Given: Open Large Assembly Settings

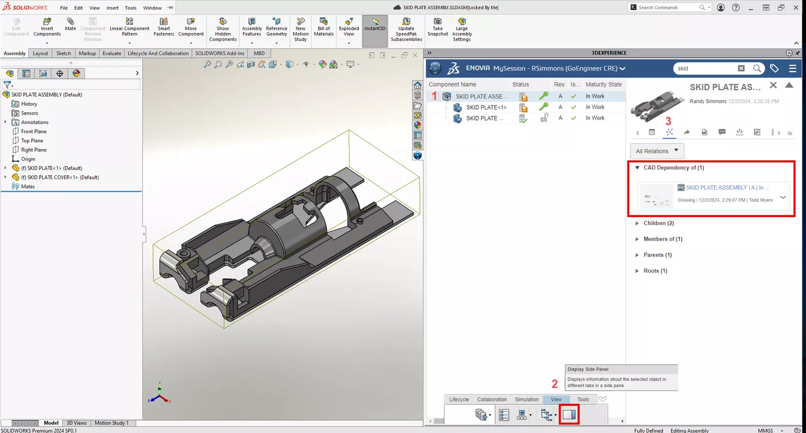Looking at the screenshot, I should 461,30.
